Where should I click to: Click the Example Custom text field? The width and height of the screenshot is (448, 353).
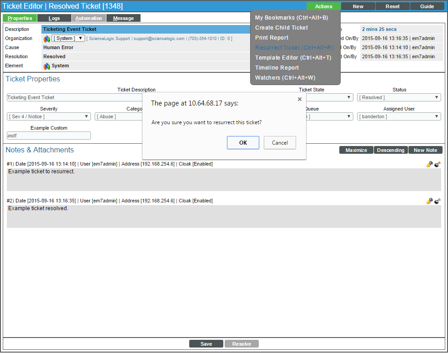click(x=49, y=136)
